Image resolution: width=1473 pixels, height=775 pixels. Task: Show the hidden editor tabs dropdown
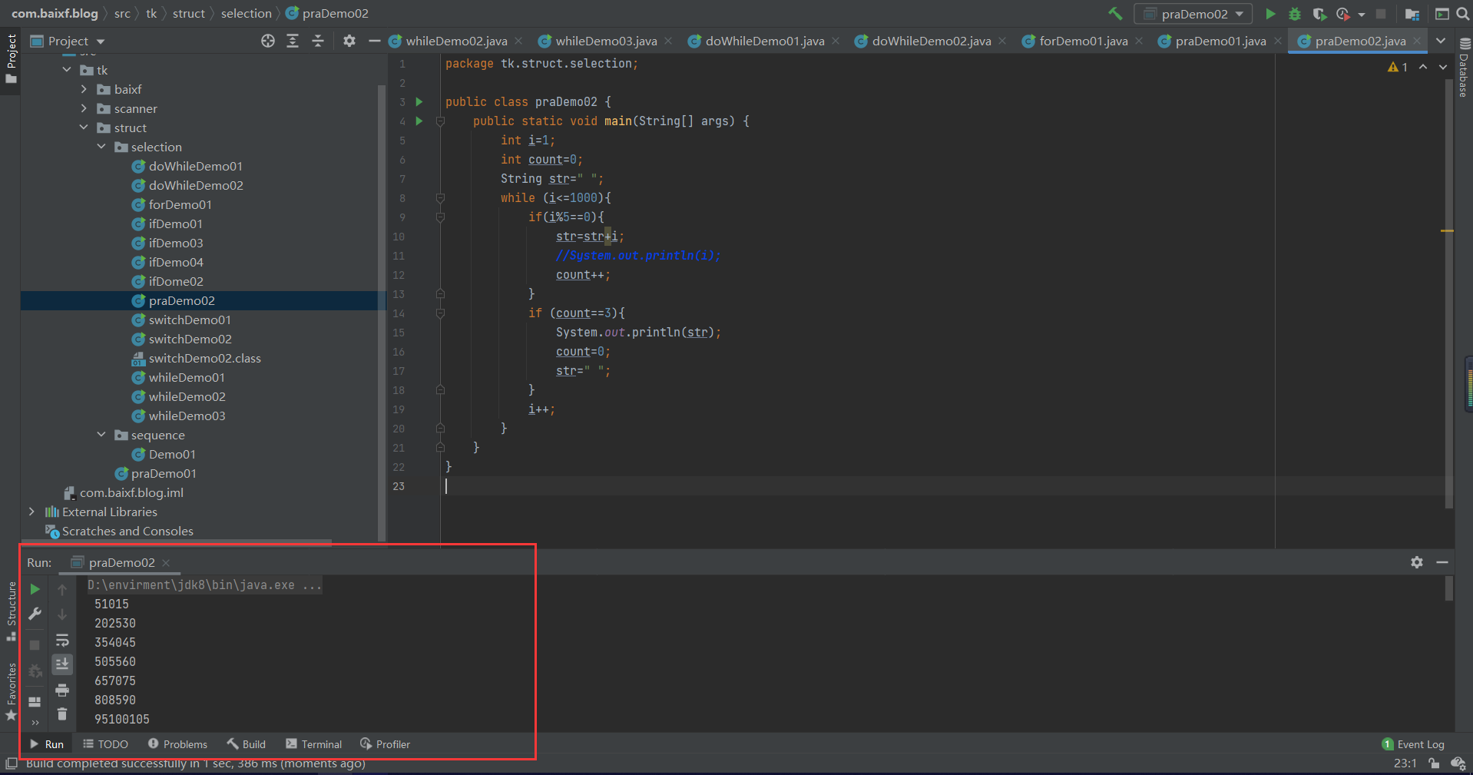[1441, 41]
